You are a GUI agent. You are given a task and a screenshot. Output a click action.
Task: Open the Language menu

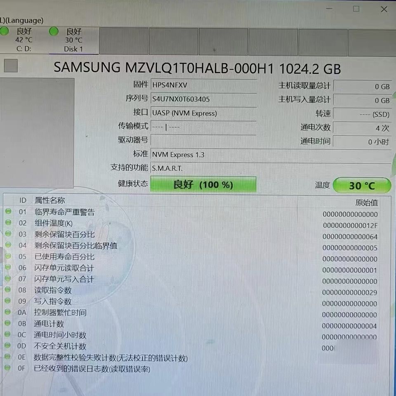tap(22, 21)
